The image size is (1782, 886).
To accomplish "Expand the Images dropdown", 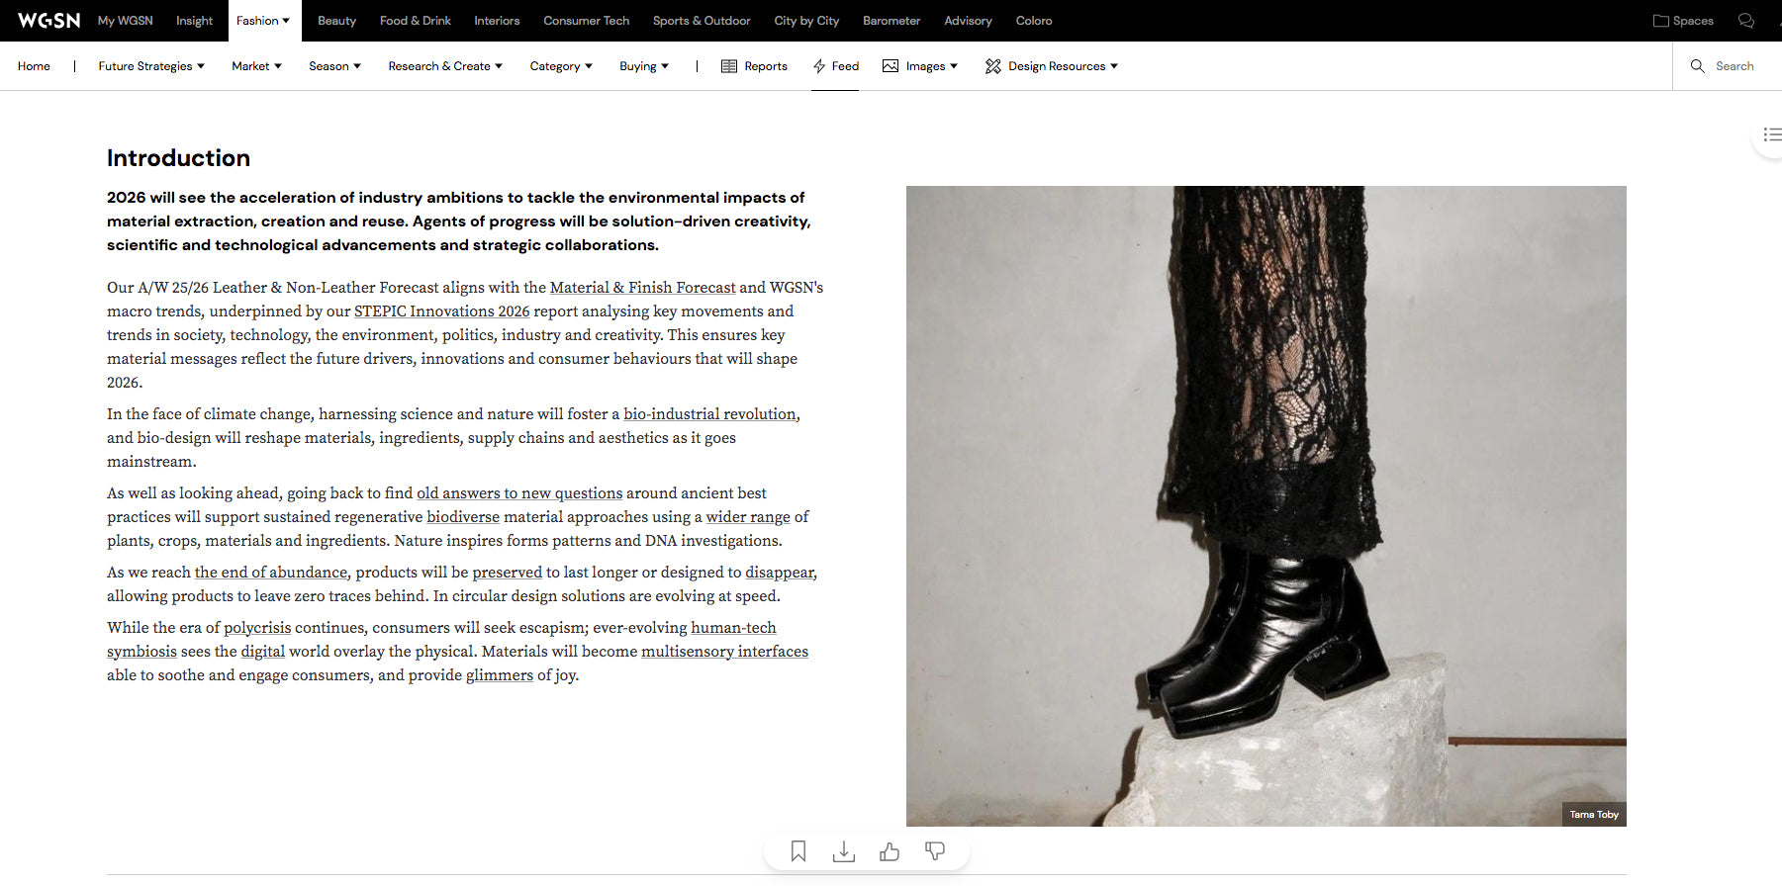I will tap(920, 66).
